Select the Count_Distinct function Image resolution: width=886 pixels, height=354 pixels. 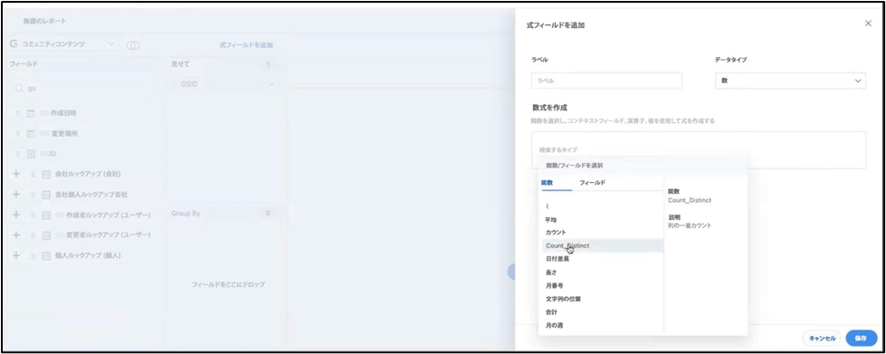pyautogui.click(x=603, y=245)
